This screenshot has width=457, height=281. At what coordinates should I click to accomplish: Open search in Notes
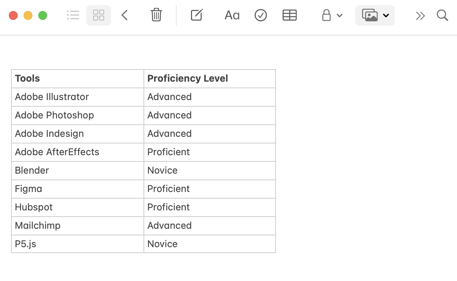point(442,15)
